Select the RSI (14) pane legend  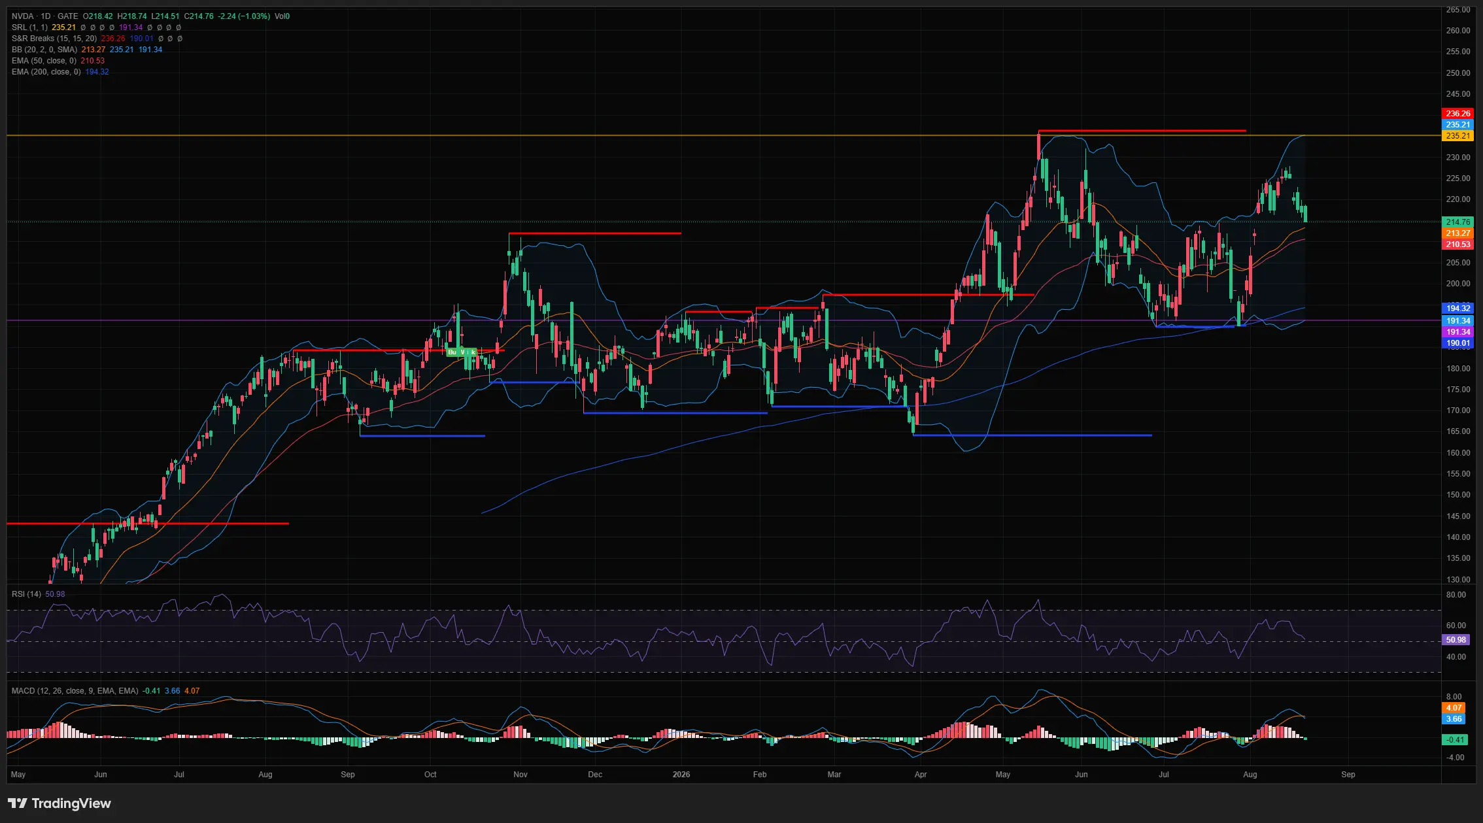click(26, 594)
